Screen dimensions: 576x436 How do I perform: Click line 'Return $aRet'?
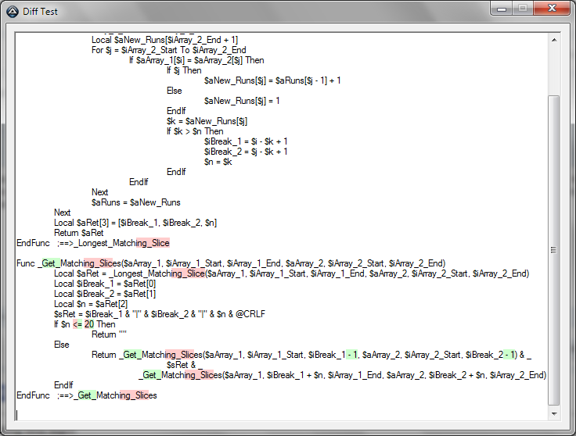78,233
